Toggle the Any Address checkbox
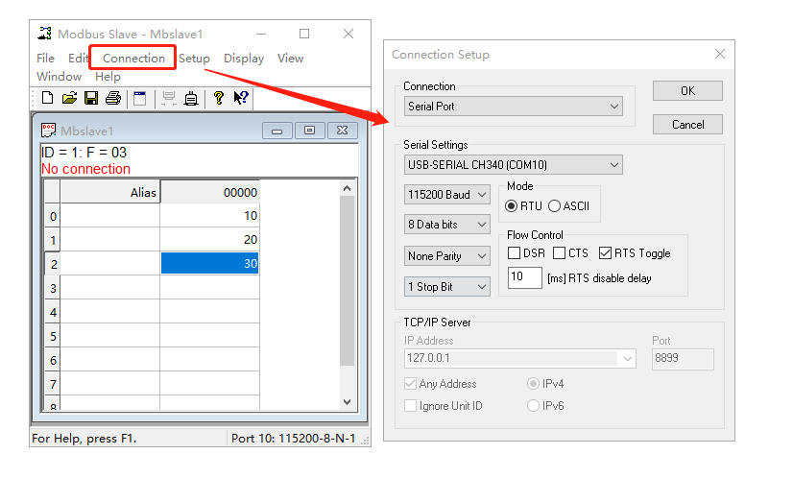 click(x=411, y=383)
